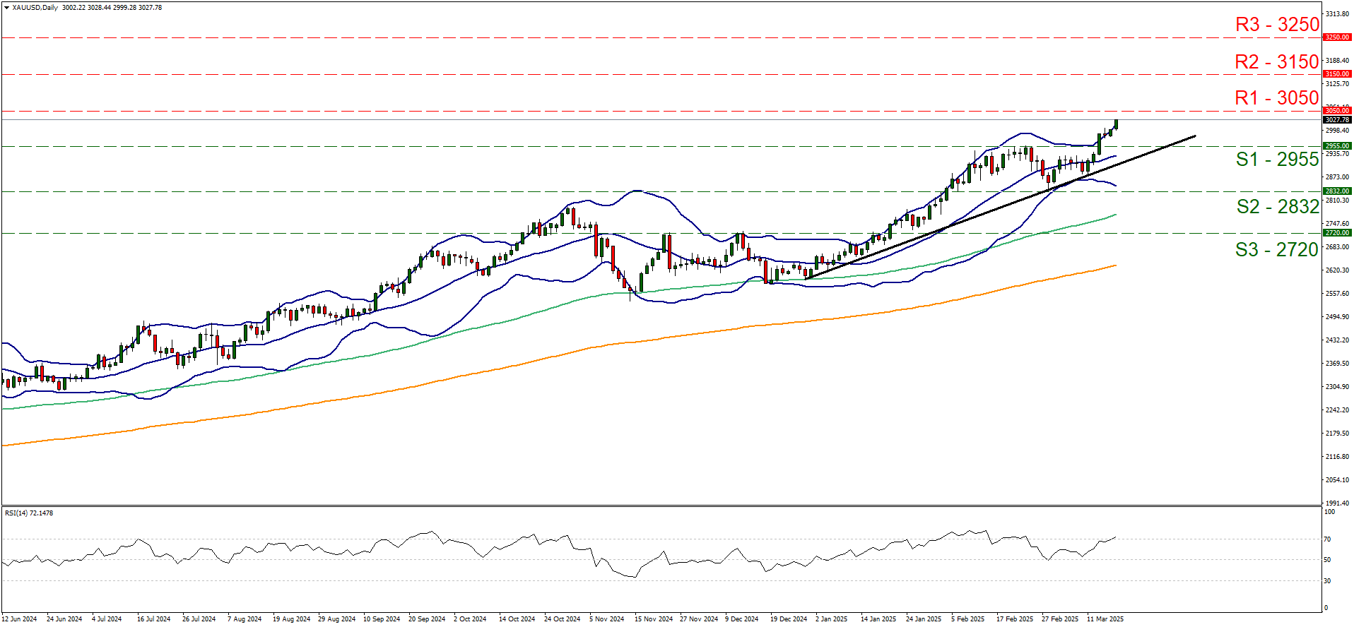Click the red 3050.00 price tag on axis
This screenshot has height=627, width=1354.
[x=1336, y=111]
